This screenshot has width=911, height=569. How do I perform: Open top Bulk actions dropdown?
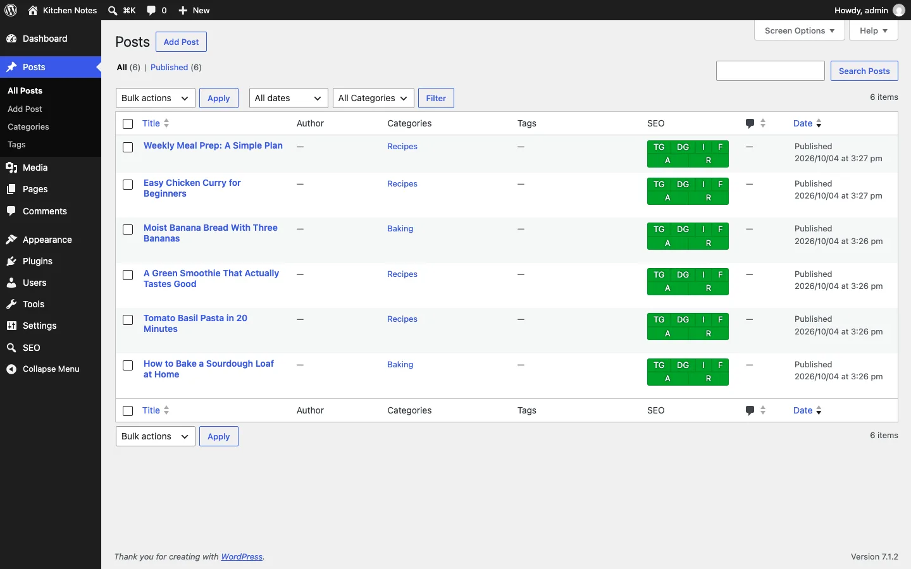click(156, 98)
